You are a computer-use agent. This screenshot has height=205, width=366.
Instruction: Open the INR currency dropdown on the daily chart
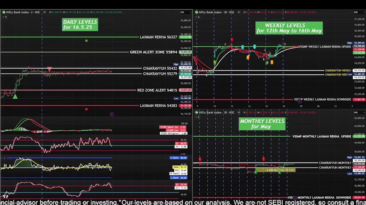[185, 12]
